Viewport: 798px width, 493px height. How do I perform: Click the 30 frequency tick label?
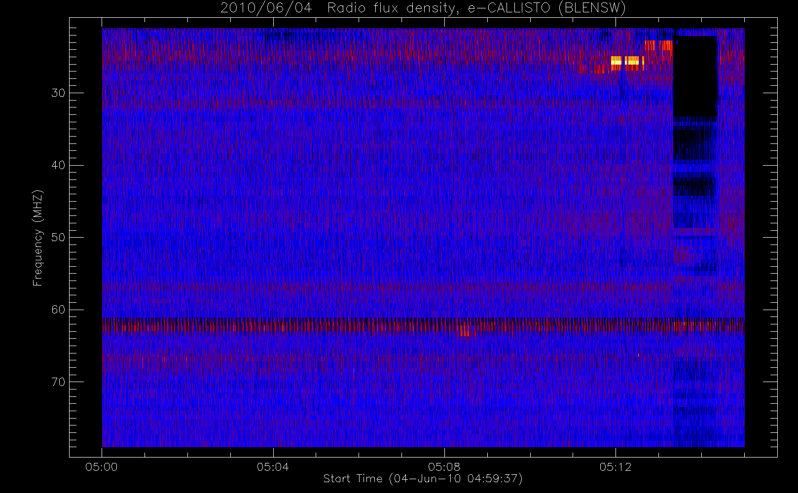58,93
